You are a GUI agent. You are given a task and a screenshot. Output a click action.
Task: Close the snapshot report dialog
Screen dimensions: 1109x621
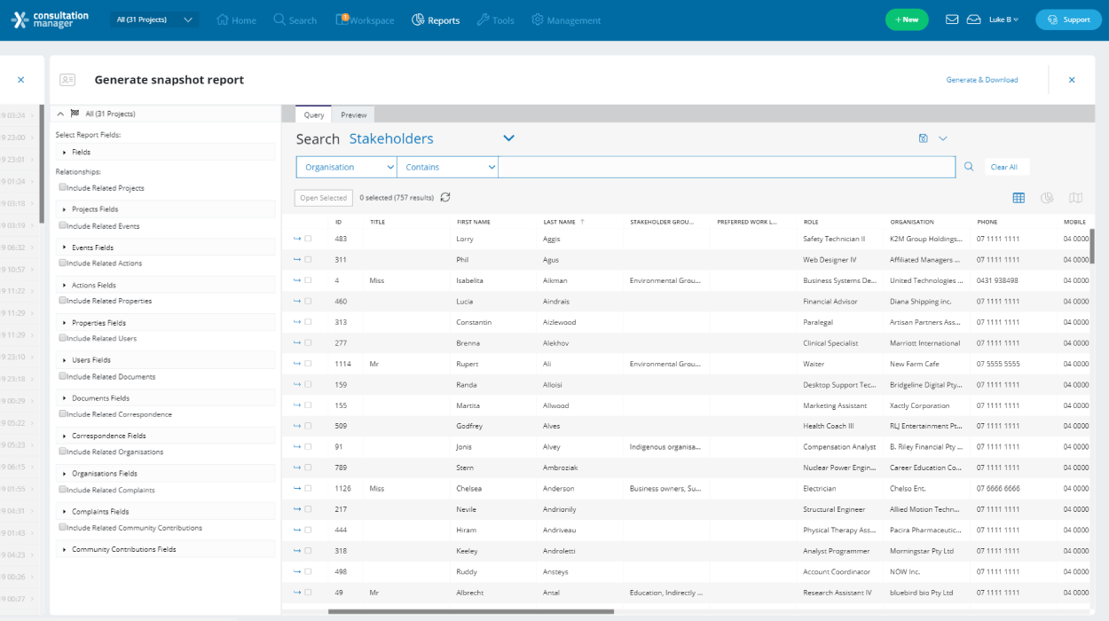[1072, 80]
